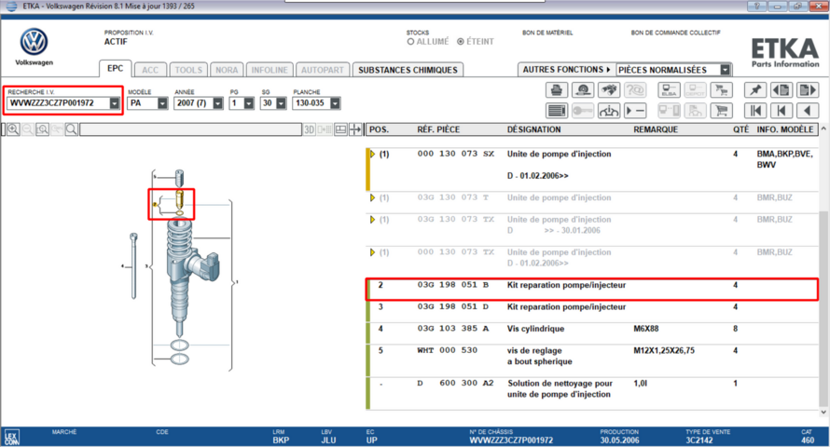Switch to the TOOLS tab
Viewport: 830px width, 447px height.
pyautogui.click(x=188, y=70)
